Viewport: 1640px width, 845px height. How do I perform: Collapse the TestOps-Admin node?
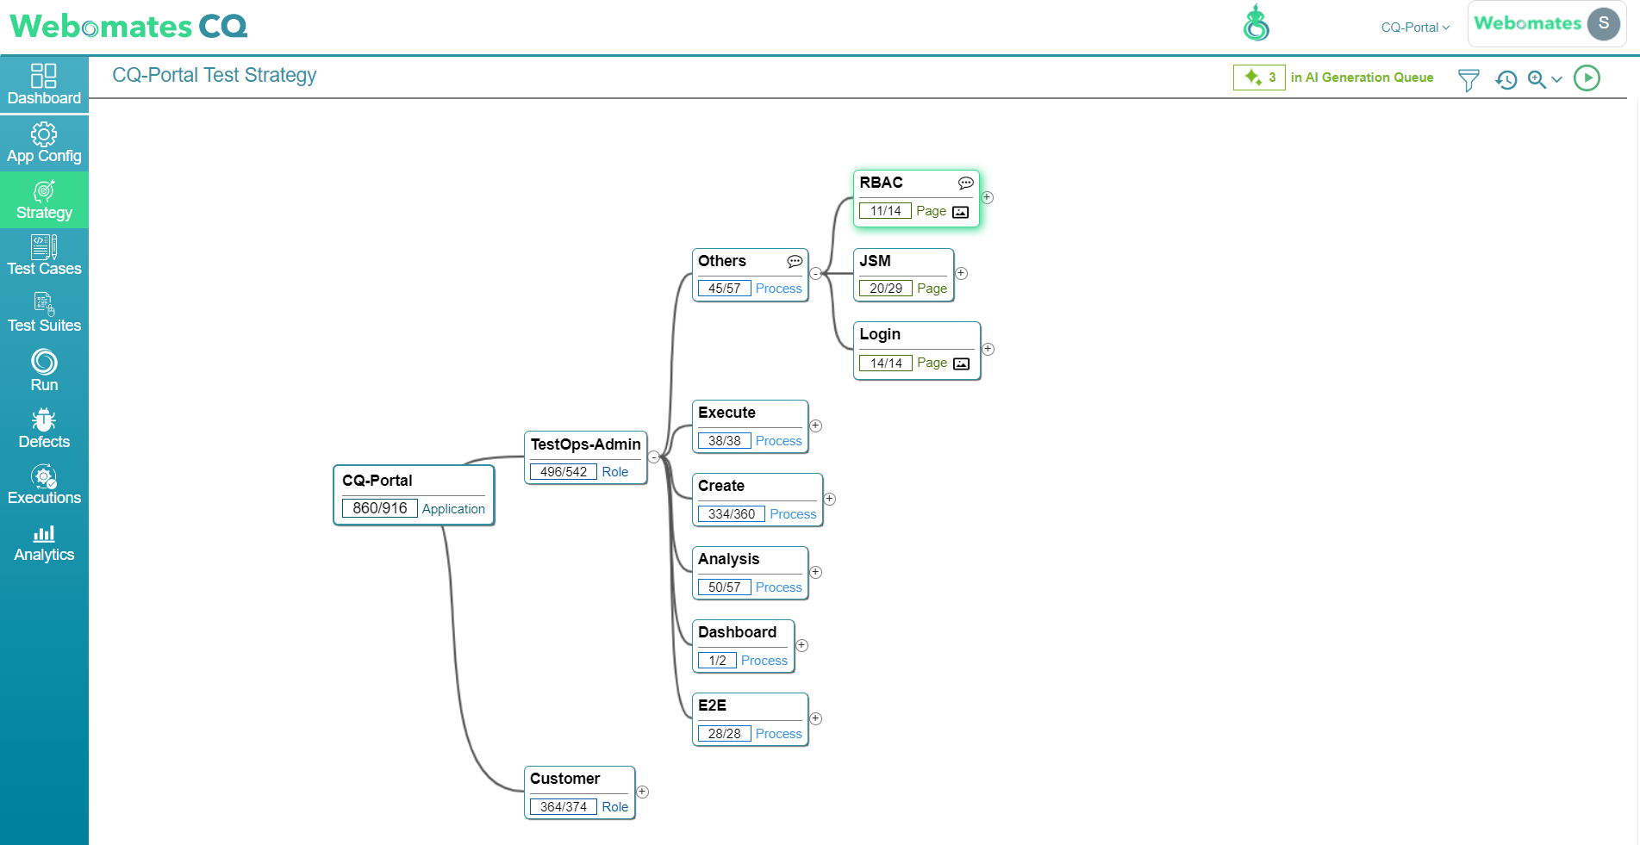pyautogui.click(x=654, y=457)
